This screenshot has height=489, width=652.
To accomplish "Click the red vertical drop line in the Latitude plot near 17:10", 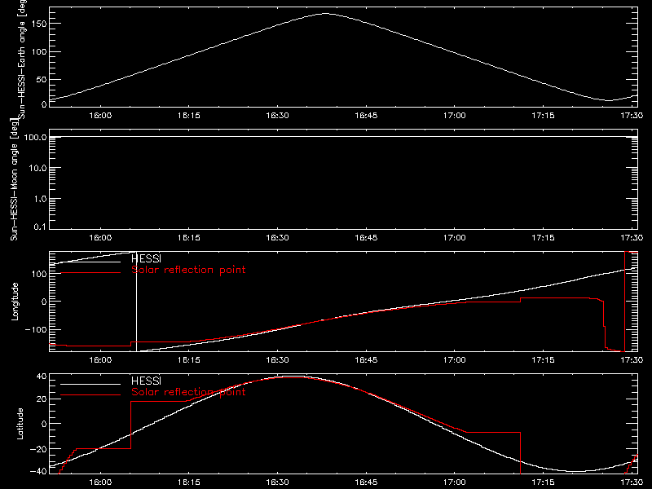I will click(520, 453).
